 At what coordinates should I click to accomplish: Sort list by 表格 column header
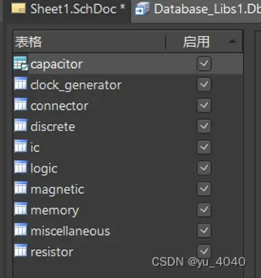pos(89,42)
